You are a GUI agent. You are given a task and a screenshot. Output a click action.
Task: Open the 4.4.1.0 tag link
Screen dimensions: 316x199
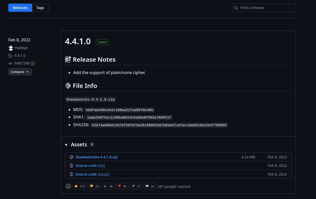[x=20, y=56]
